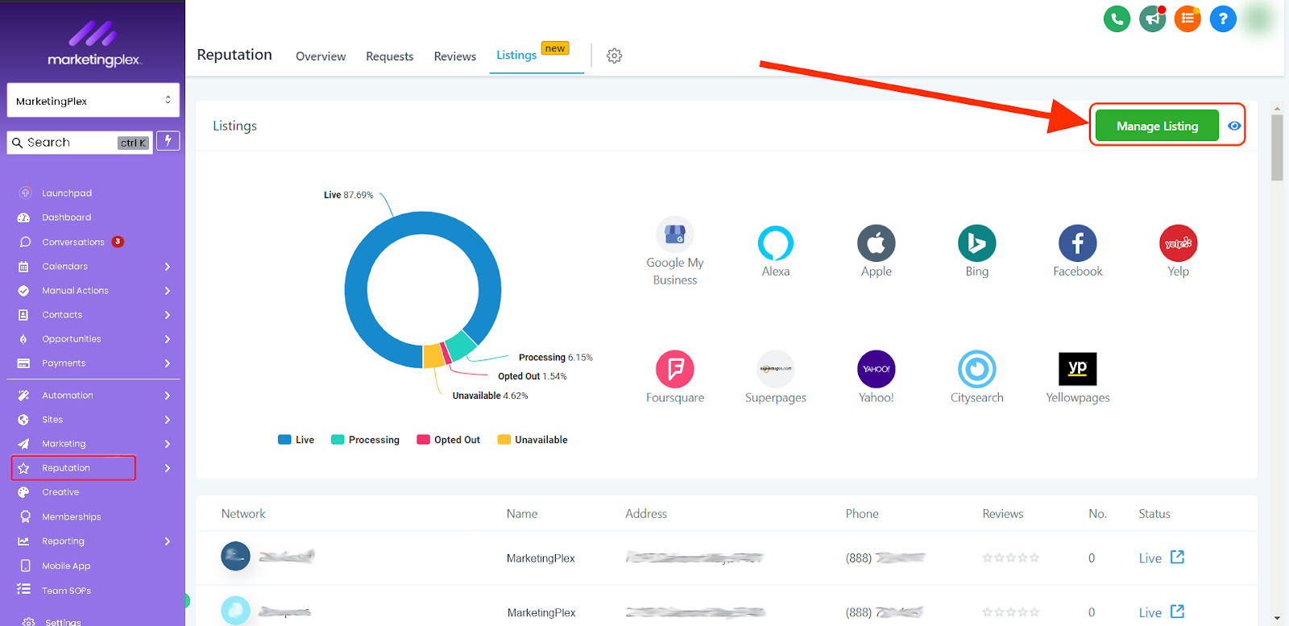Switch to the Overview tab

321,56
